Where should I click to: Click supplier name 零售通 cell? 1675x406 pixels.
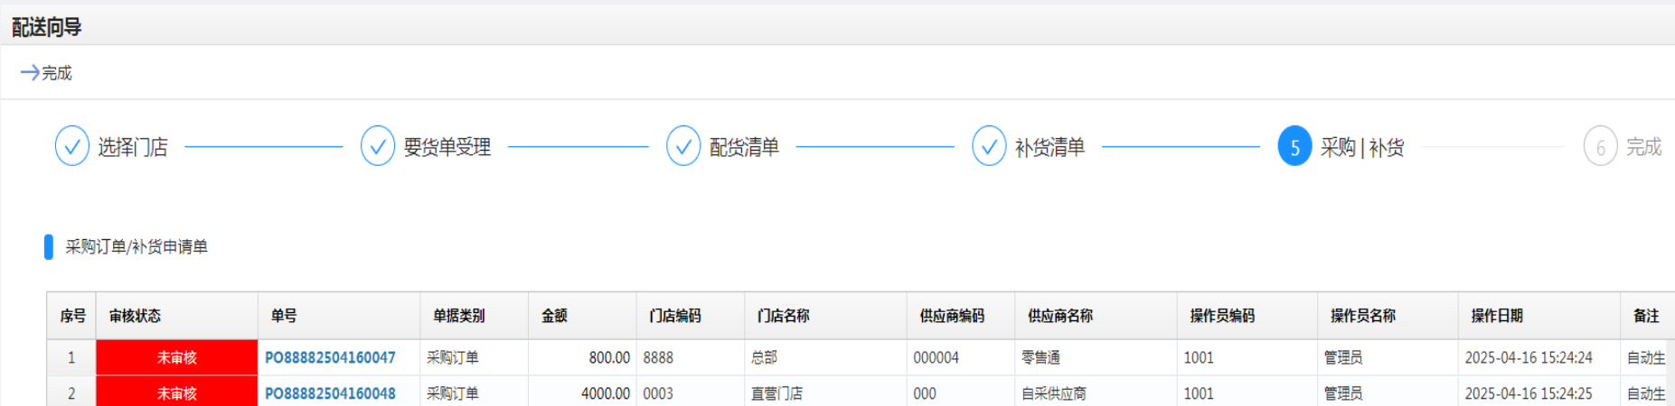[1096, 358]
